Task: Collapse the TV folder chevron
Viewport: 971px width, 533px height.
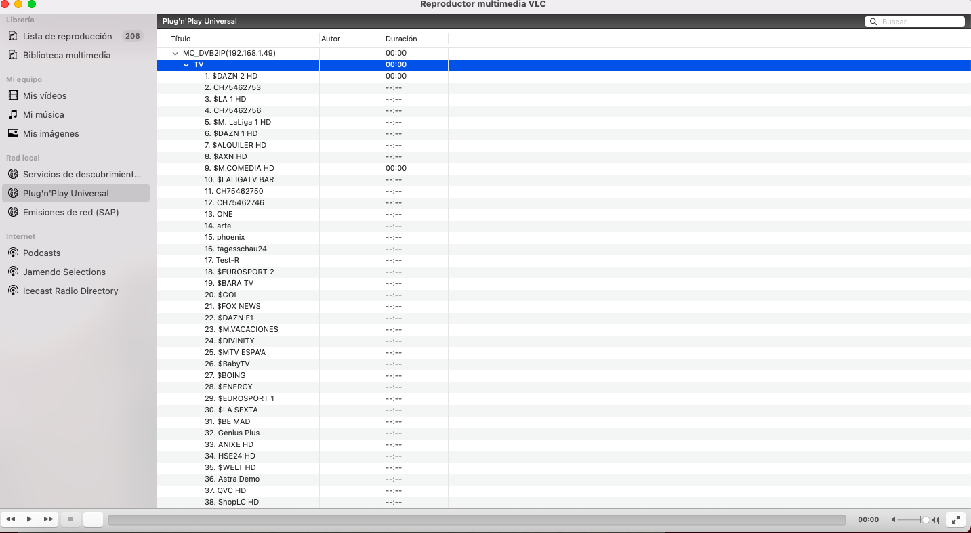Action: [x=186, y=64]
